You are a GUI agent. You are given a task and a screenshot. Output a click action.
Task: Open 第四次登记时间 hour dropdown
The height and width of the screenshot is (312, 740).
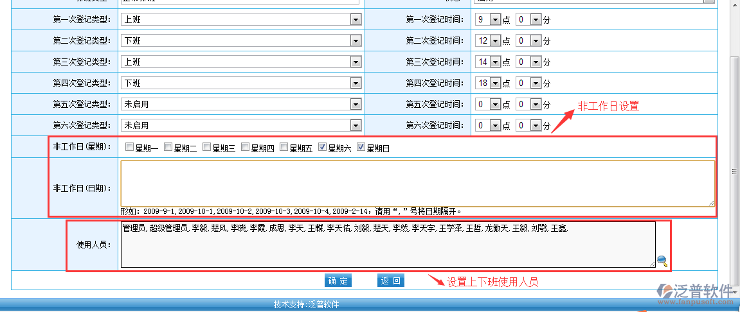[487, 83]
